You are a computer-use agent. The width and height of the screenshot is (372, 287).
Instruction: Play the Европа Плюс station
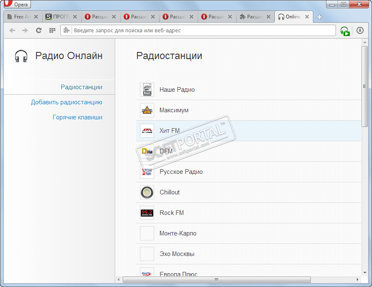coord(249,271)
